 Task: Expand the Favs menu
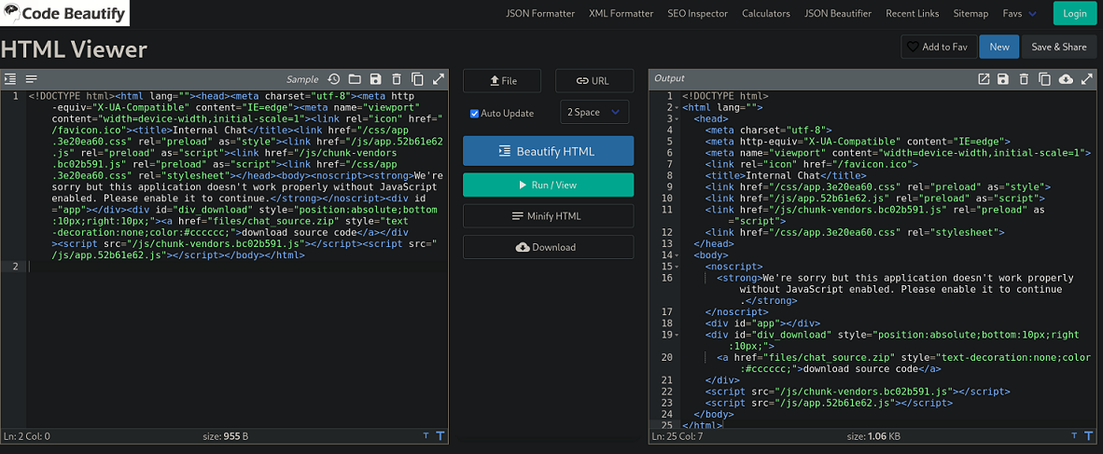coord(1019,14)
